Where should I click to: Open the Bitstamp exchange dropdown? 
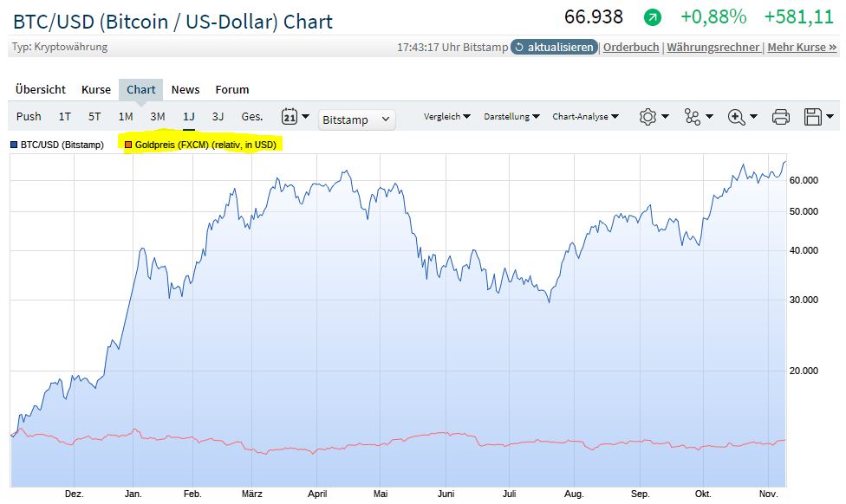click(356, 120)
